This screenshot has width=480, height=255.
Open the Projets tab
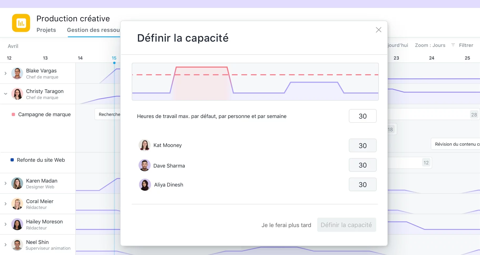click(46, 30)
